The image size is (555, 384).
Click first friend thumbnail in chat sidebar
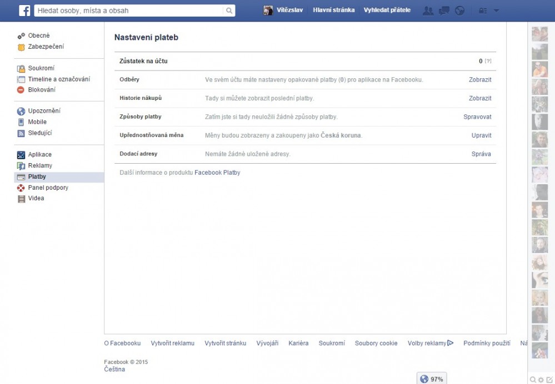(539, 34)
